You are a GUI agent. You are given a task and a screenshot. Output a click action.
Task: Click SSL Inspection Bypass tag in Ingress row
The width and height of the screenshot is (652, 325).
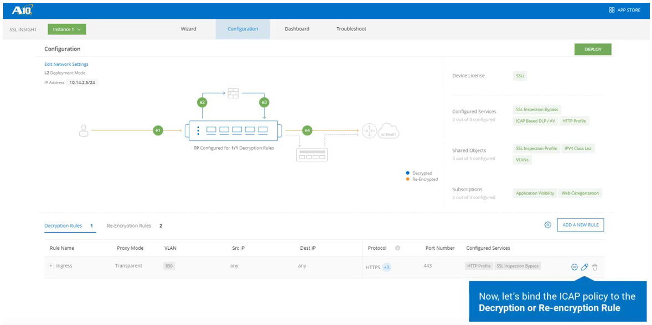pyautogui.click(x=518, y=266)
